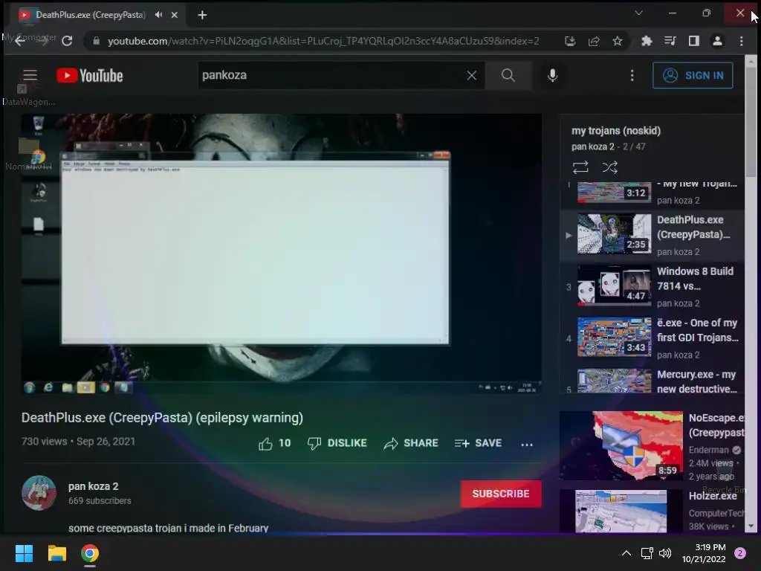Mute the DeathPlus.exe tab audio
This screenshot has width=761, height=571.
pyautogui.click(x=159, y=15)
